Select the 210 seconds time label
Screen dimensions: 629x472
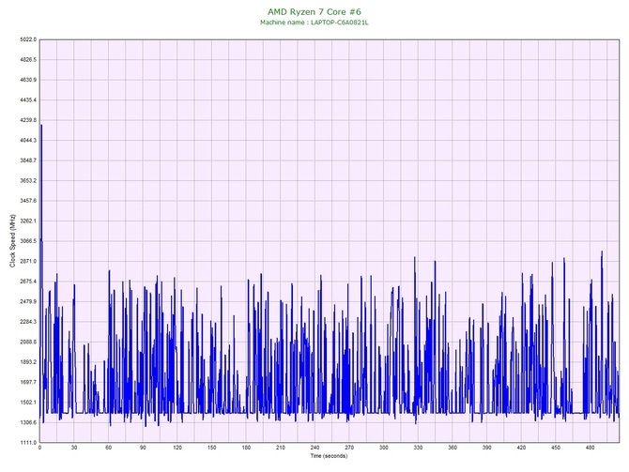(x=281, y=448)
